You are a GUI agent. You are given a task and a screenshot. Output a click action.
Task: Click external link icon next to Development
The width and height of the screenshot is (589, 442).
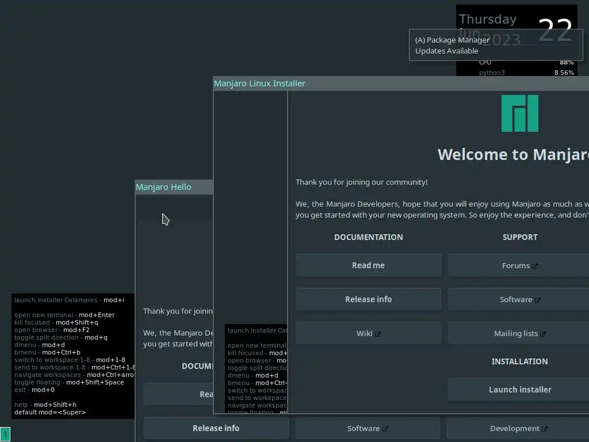pos(545,429)
